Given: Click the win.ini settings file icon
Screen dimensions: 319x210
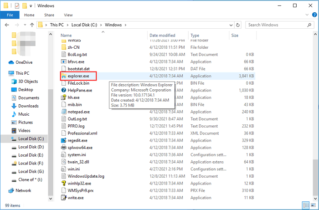Looking at the screenshot, I should 64,169.
